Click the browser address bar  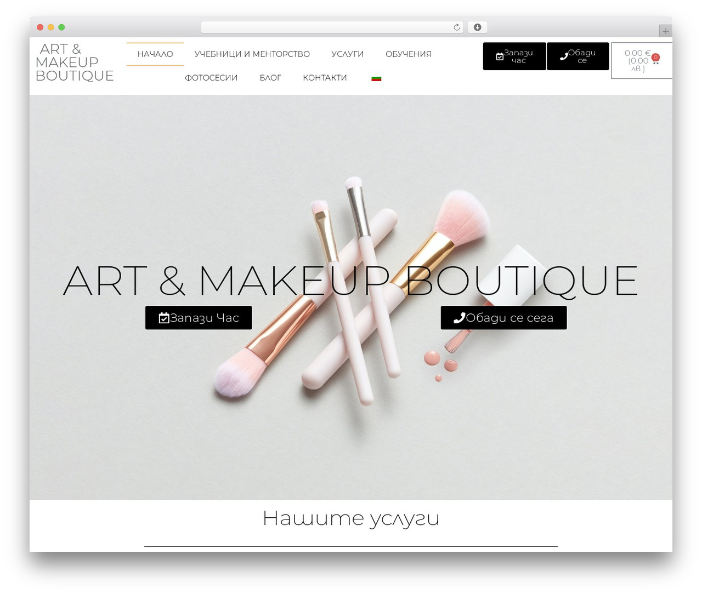pos(332,27)
